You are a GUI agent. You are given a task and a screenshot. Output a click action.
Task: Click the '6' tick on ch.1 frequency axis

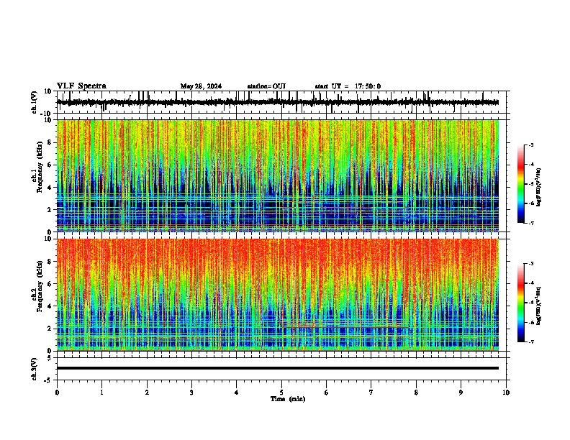(50, 165)
